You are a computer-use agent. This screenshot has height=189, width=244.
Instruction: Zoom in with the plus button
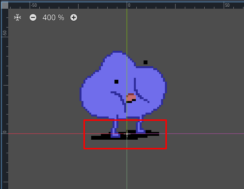[x=74, y=17]
